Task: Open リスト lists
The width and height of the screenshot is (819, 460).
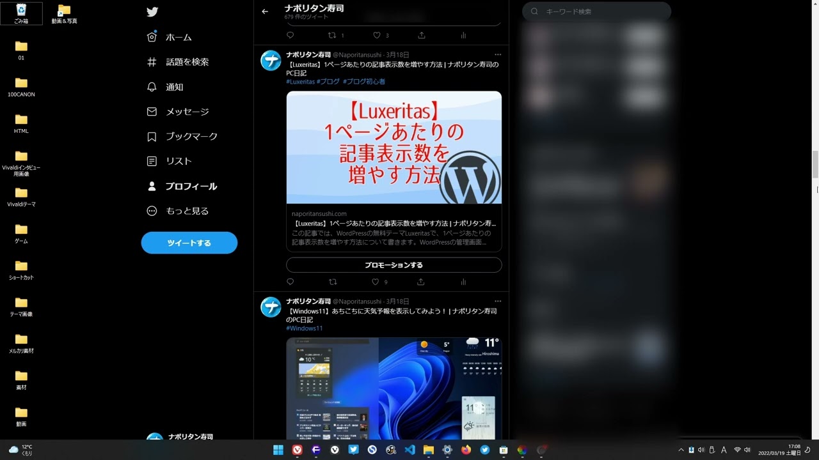Action: point(170,161)
